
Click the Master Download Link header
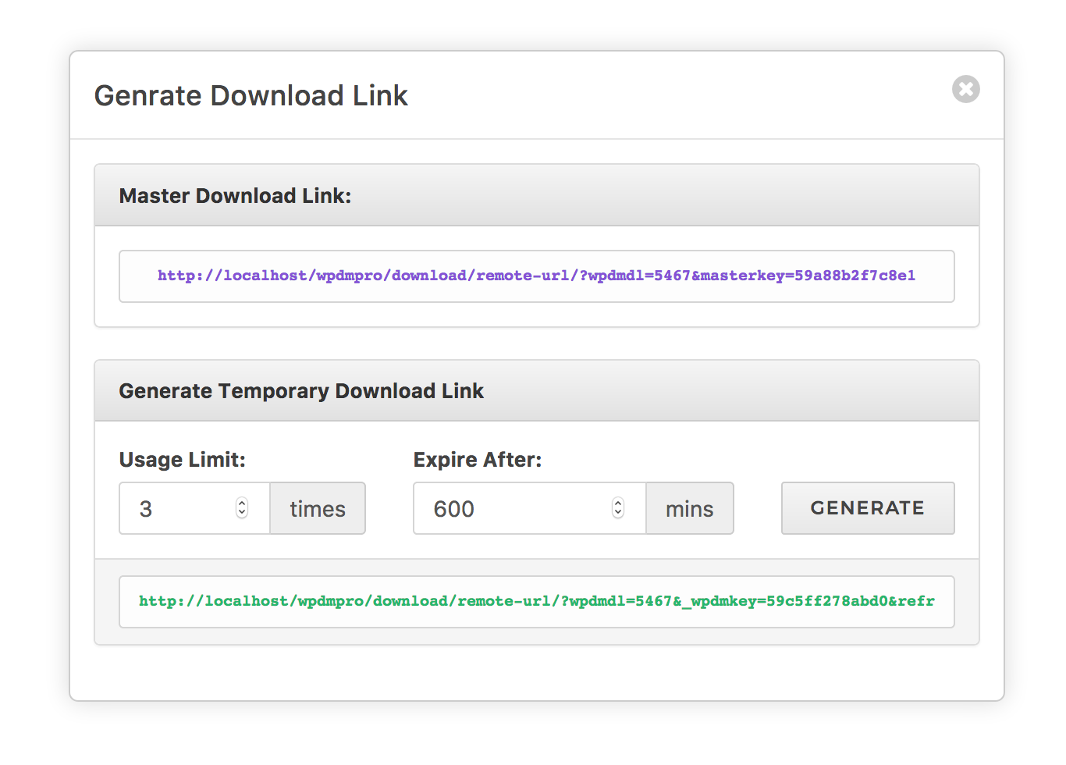(235, 195)
